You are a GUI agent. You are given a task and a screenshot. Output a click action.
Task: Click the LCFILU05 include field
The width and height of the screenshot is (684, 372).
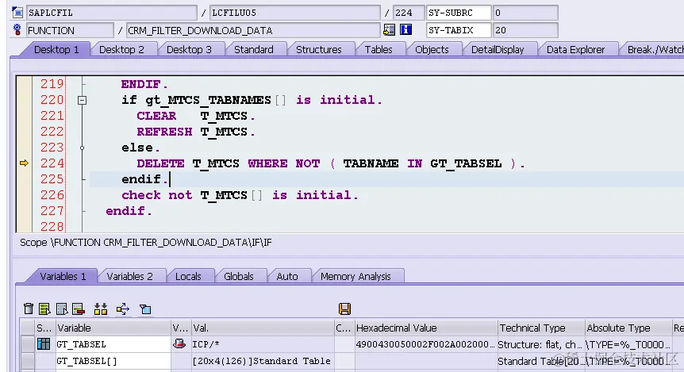tap(295, 13)
